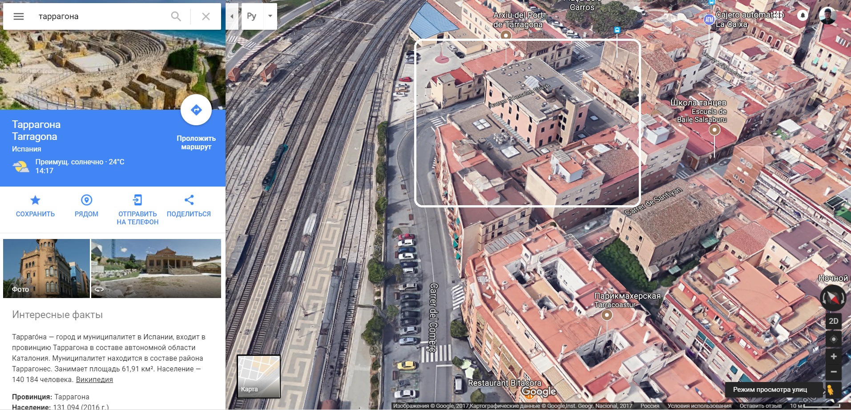Save Tarragona with the star icon
Image resolution: width=851 pixels, height=410 pixels.
tap(35, 200)
